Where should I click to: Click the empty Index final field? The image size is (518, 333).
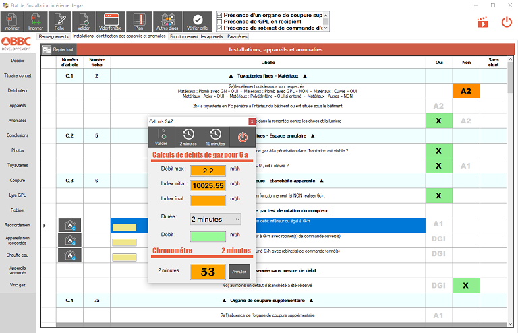tap(208, 200)
